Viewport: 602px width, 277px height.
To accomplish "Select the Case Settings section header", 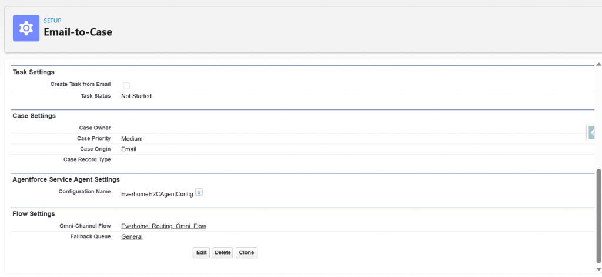I will click(x=34, y=115).
